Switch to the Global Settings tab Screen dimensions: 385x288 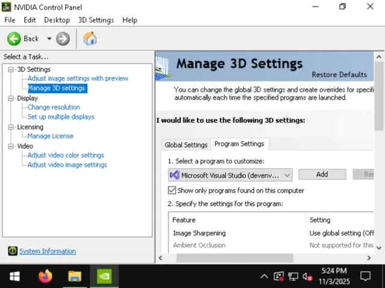(x=186, y=145)
